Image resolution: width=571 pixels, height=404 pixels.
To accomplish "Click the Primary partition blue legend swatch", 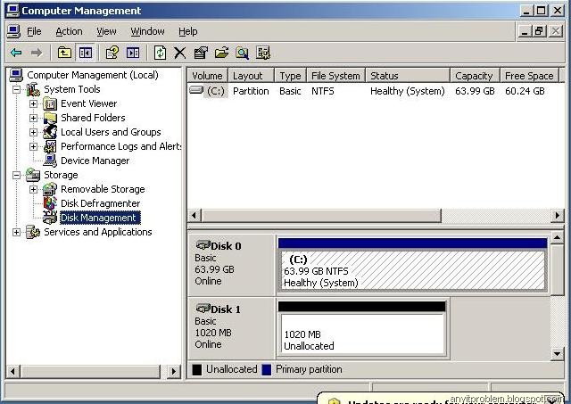I will tap(267, 370).
